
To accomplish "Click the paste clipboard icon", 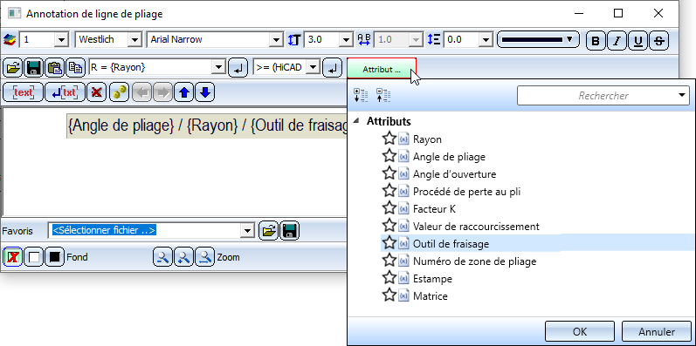I will point(55,68).
